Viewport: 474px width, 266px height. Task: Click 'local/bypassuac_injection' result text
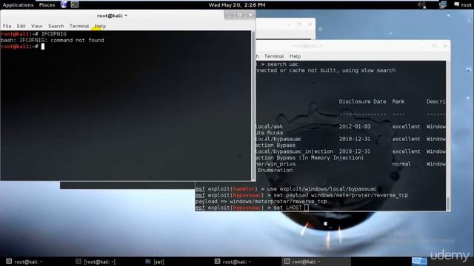pos(295,151)
